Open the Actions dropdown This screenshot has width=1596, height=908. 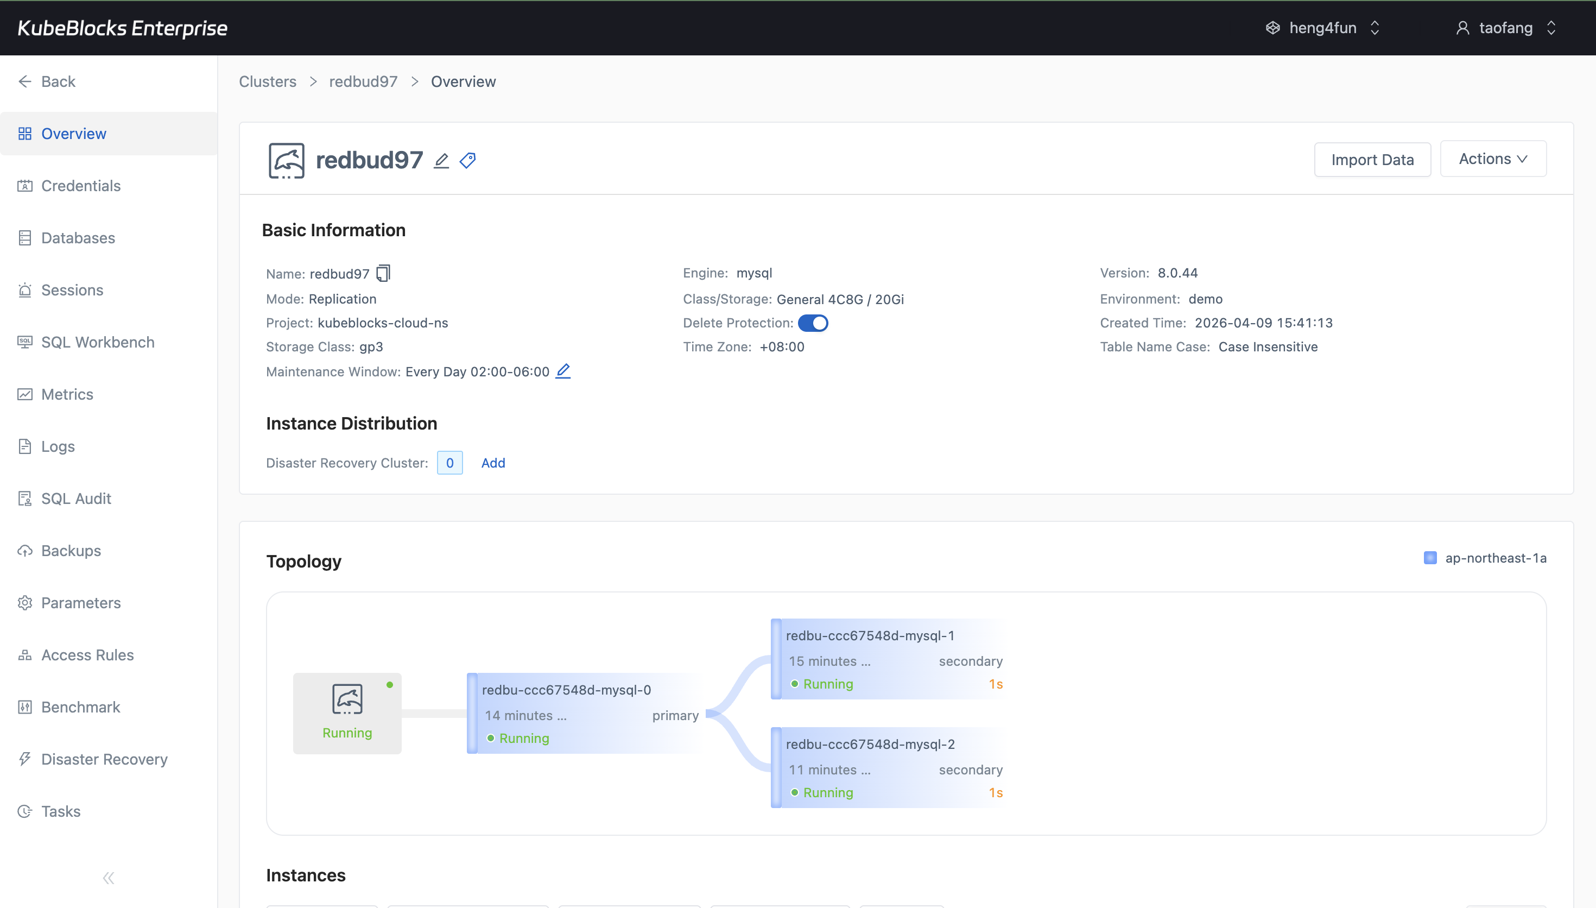pos(1493,159)
